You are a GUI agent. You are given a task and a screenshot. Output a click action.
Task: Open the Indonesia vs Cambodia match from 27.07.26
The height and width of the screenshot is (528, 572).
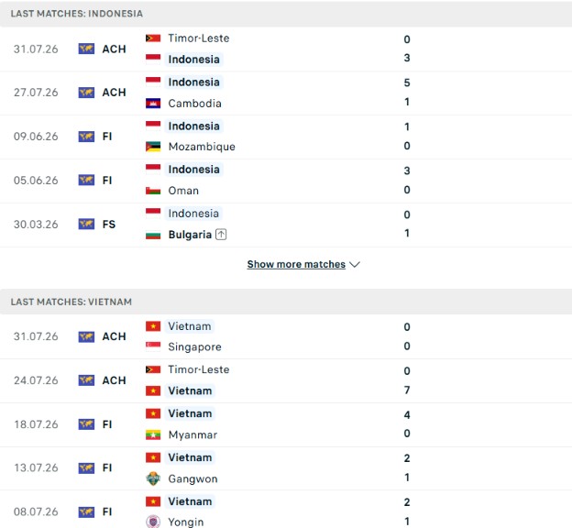point(286,93)
